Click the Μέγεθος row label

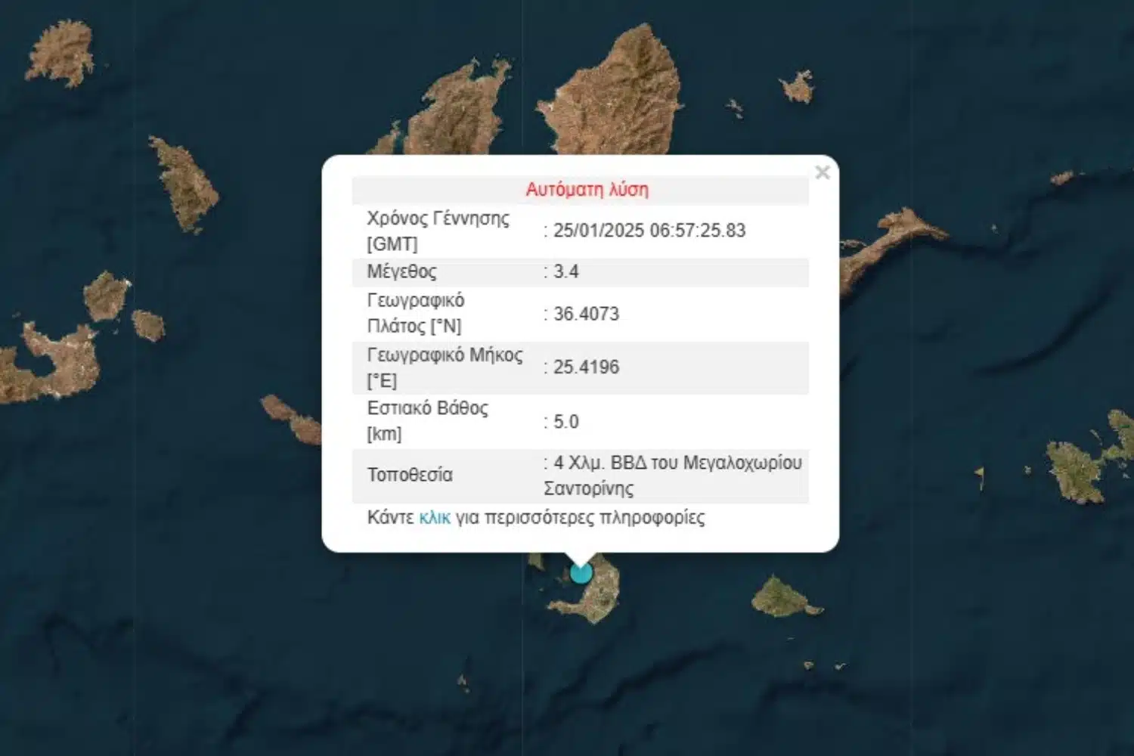pos(401,272)
